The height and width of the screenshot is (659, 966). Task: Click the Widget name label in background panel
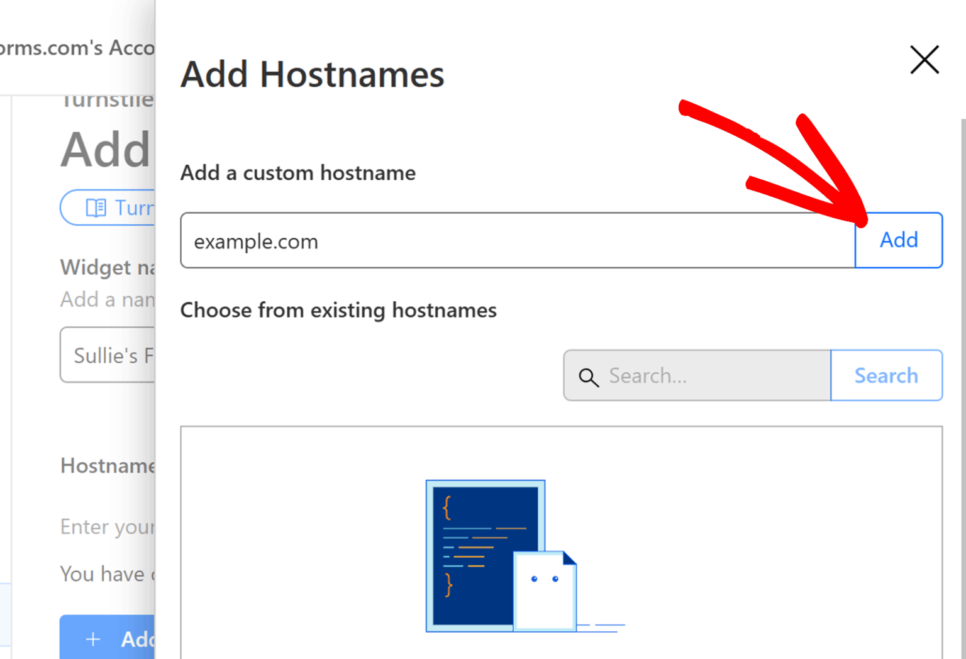coord(107,267)
